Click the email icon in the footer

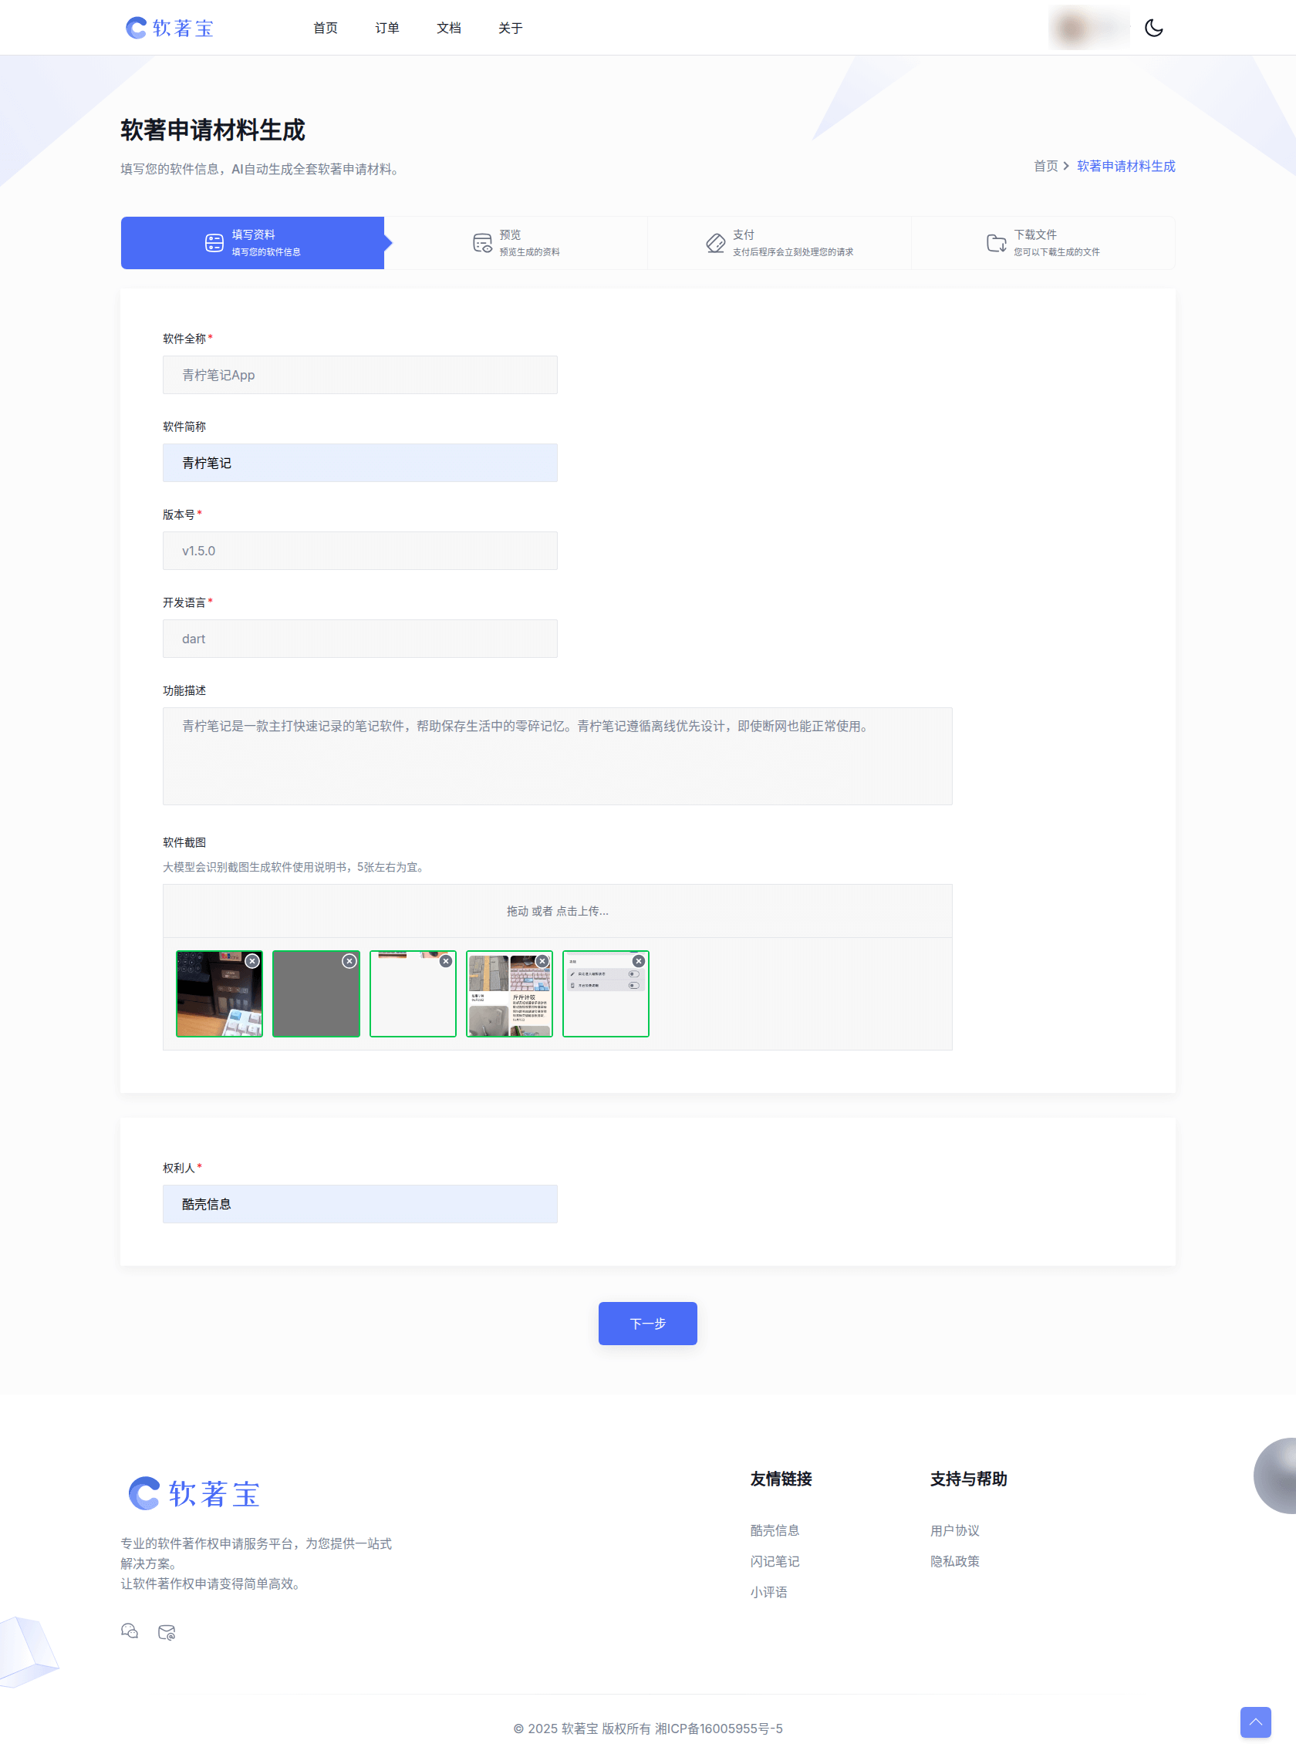point(167,1631)
